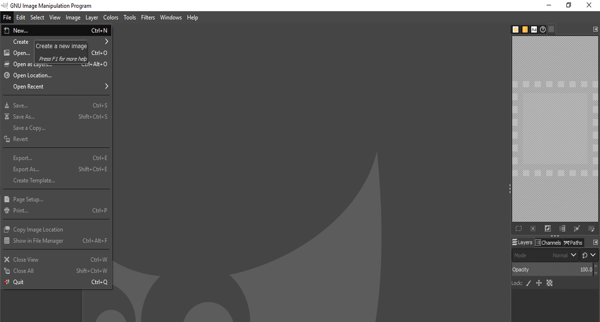The image size is (600, 322).
Task: Click the Stroke Selection icon
Action: [x=591, y=229]
